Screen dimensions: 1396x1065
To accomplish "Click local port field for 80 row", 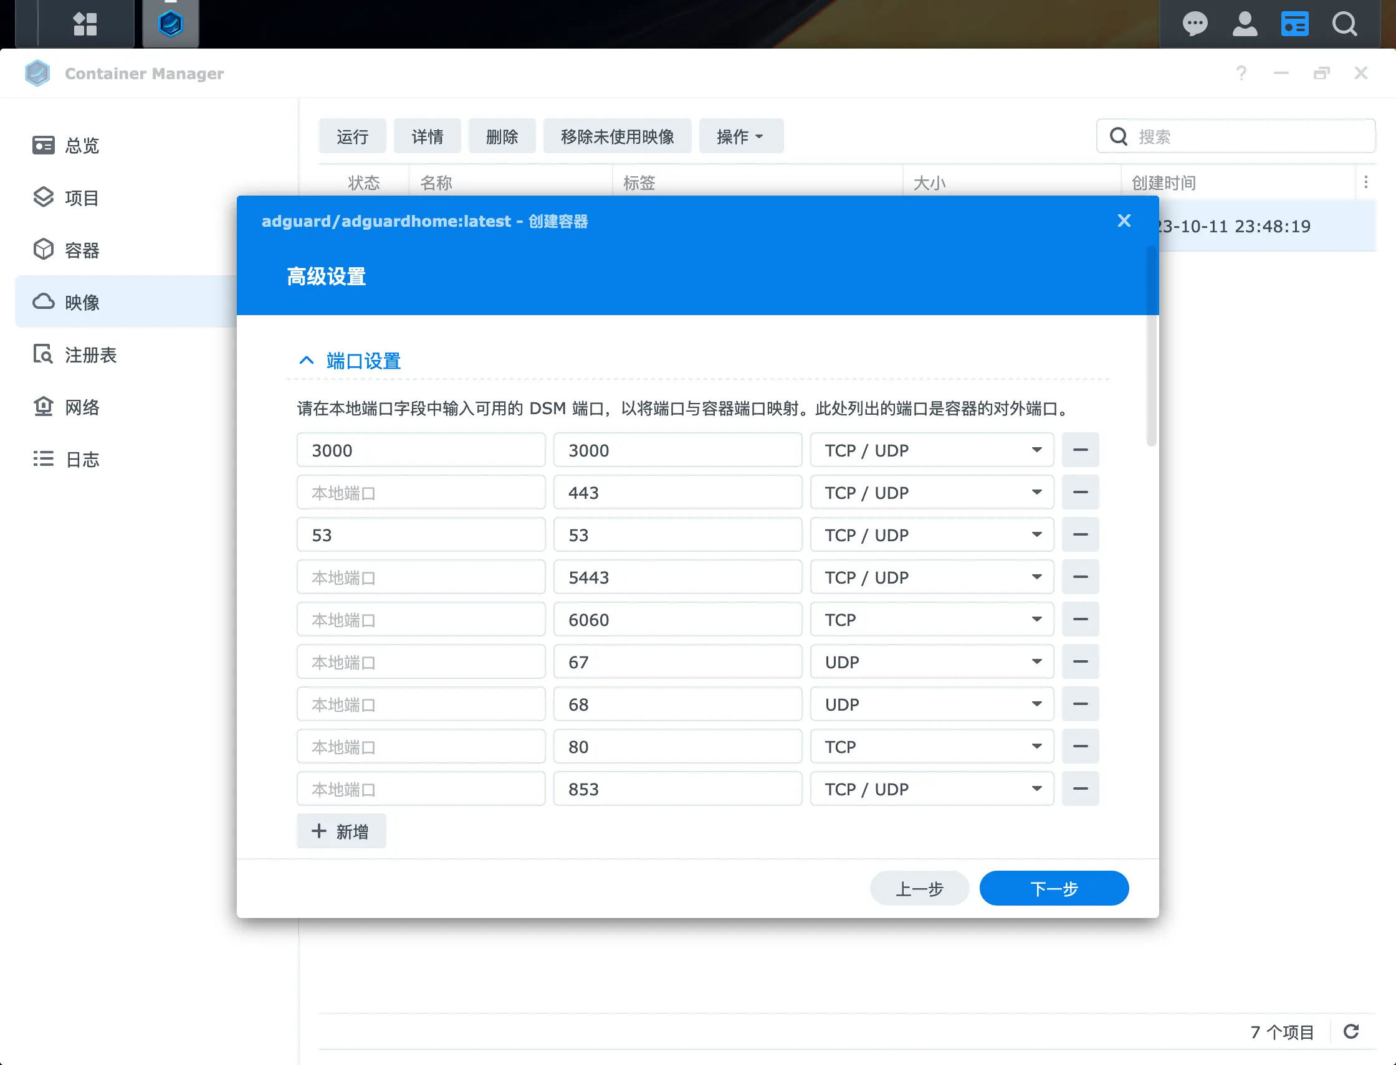I will click(x=421, y=747).
